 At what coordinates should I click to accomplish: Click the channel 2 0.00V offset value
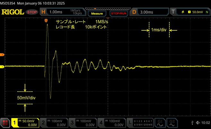pyautogui.click(x=61, y=125)
